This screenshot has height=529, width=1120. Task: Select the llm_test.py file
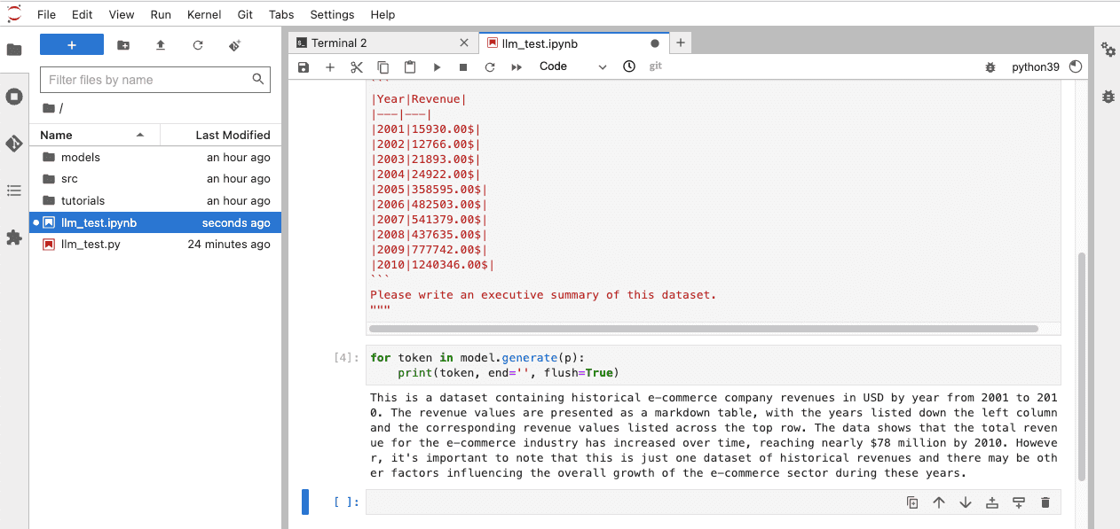[155, 245]
